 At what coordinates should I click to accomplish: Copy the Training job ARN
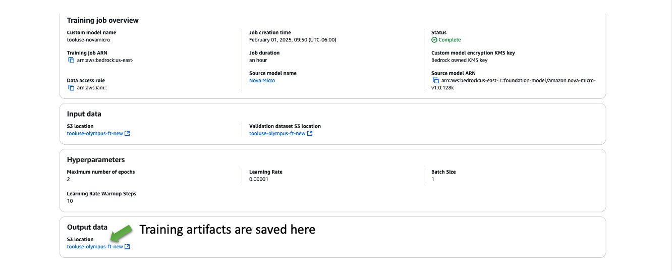coord(71,60)
